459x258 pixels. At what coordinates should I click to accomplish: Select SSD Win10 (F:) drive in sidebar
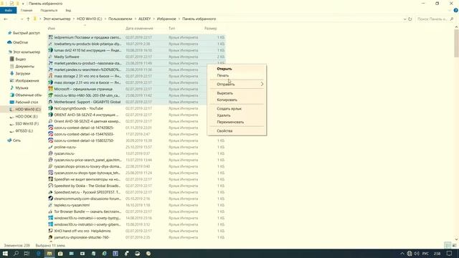27,124
